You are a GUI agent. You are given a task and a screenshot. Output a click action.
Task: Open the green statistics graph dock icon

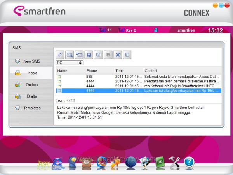[x=43, y=164]
